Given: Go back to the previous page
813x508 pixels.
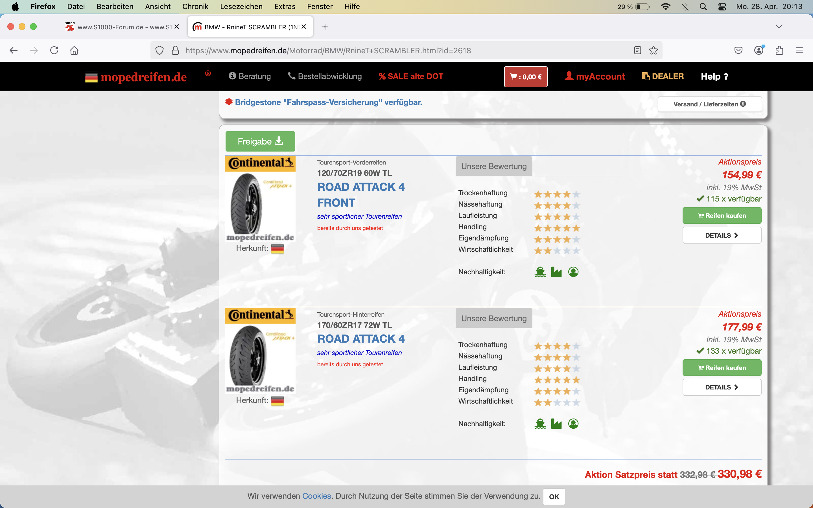Looking at the screenshot, I should click(14, 51).
